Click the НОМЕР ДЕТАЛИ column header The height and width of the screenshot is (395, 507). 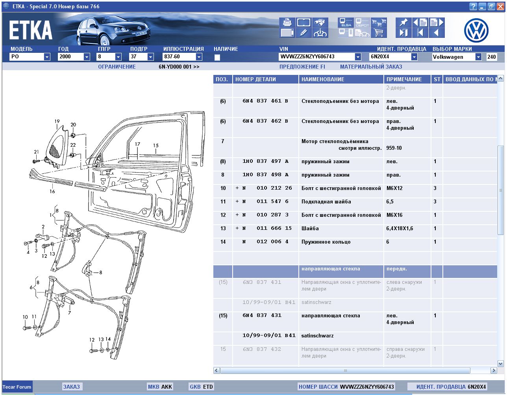coord(266,79)
